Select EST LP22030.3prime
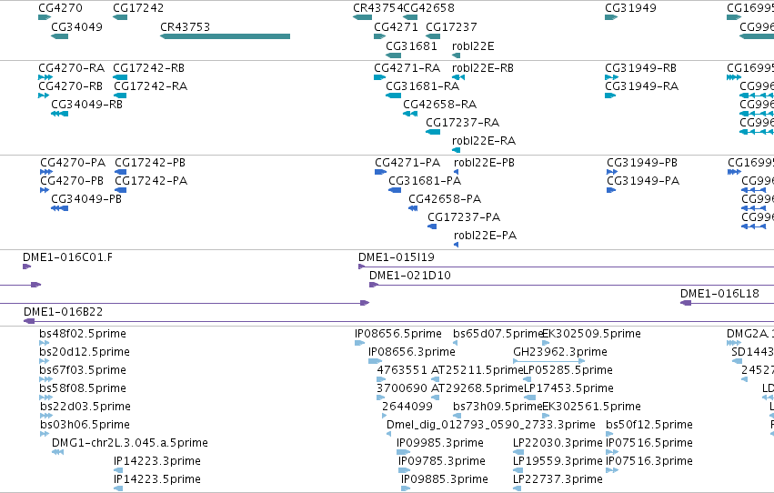This screenshot has width=774, height=493. click(x=518, y=453)
